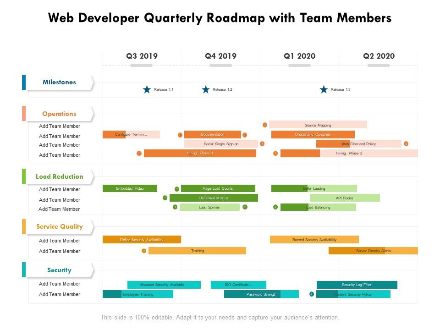Select orange circle marker left of Source Mapping

pos(264,125)
